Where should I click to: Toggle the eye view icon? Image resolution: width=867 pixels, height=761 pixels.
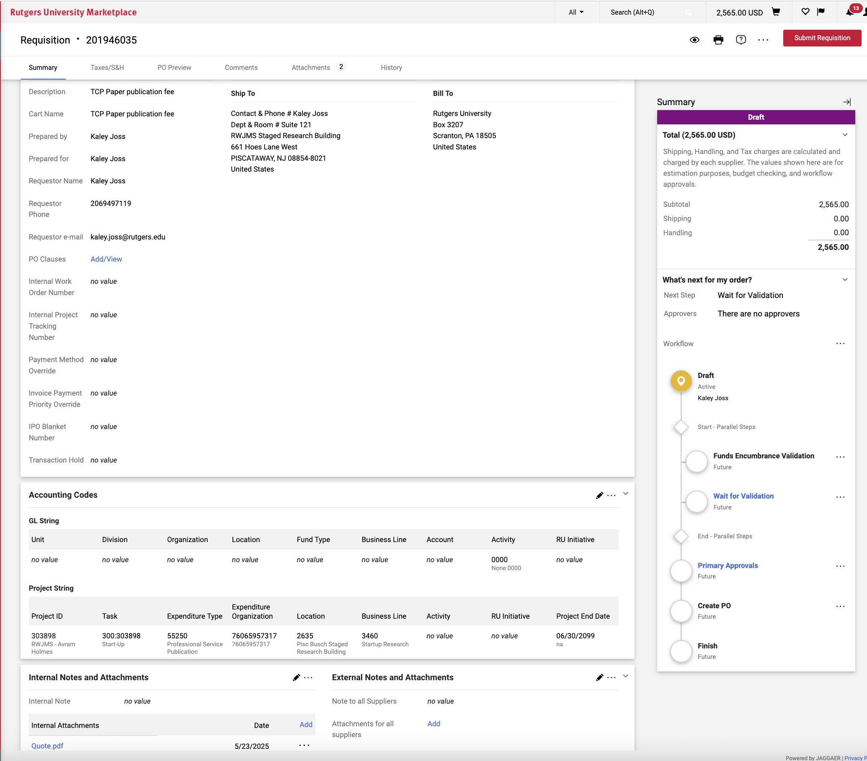click(694, 40)
